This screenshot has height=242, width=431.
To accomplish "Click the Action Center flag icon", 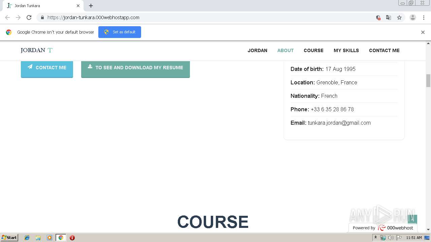I will pos(399,238).
